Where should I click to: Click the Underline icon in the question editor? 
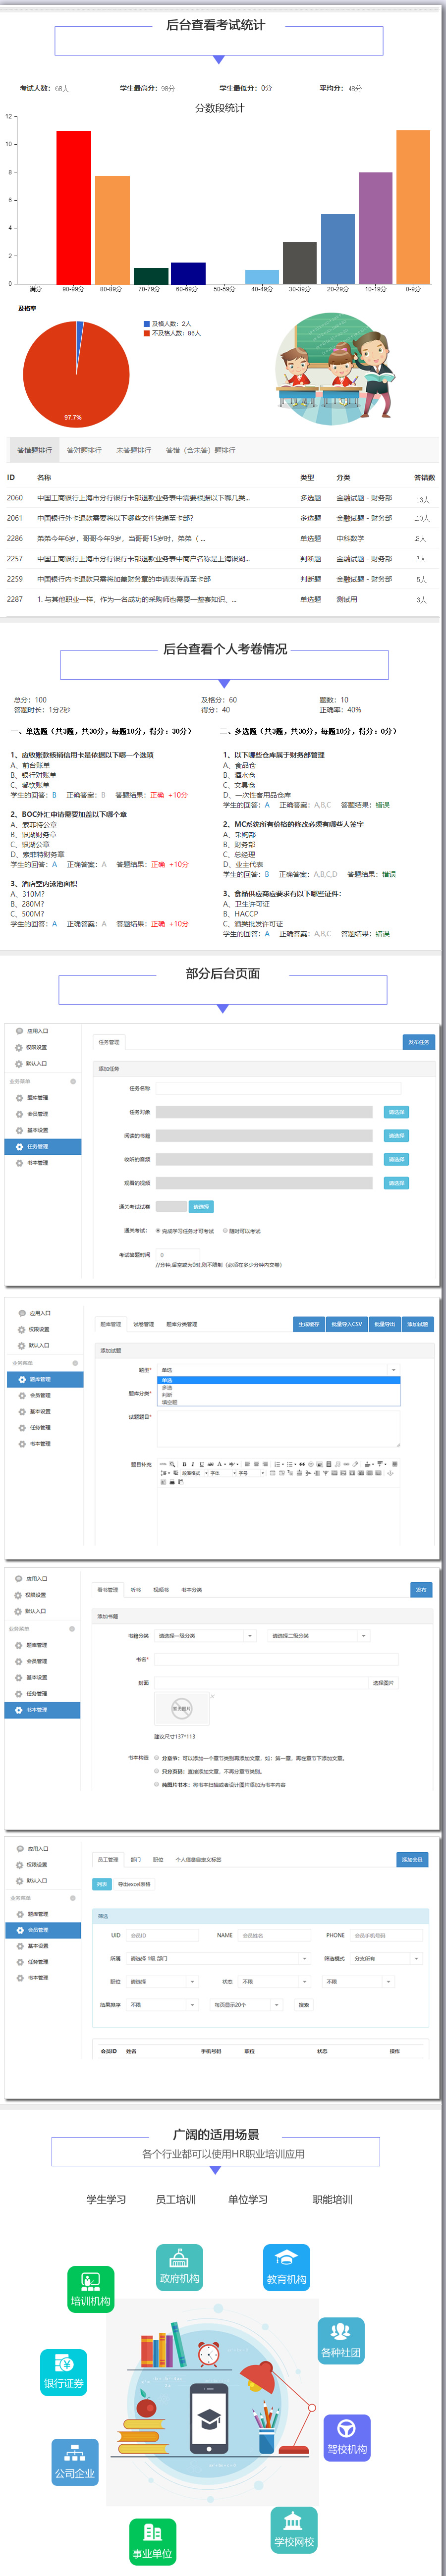(x=201, y=1464)
